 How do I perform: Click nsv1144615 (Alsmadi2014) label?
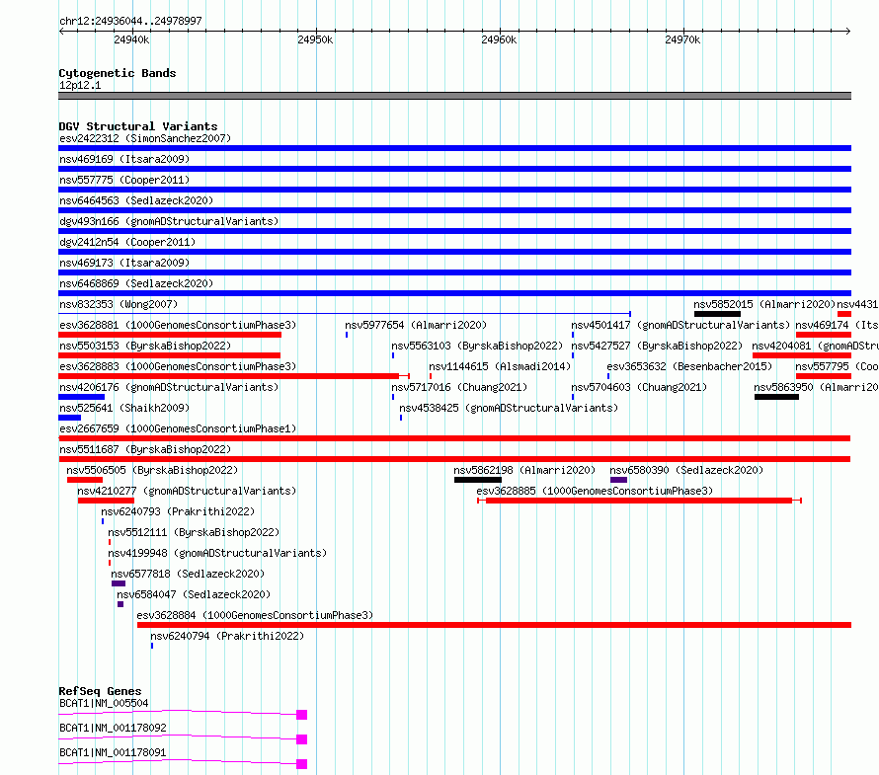coord(500,366)
